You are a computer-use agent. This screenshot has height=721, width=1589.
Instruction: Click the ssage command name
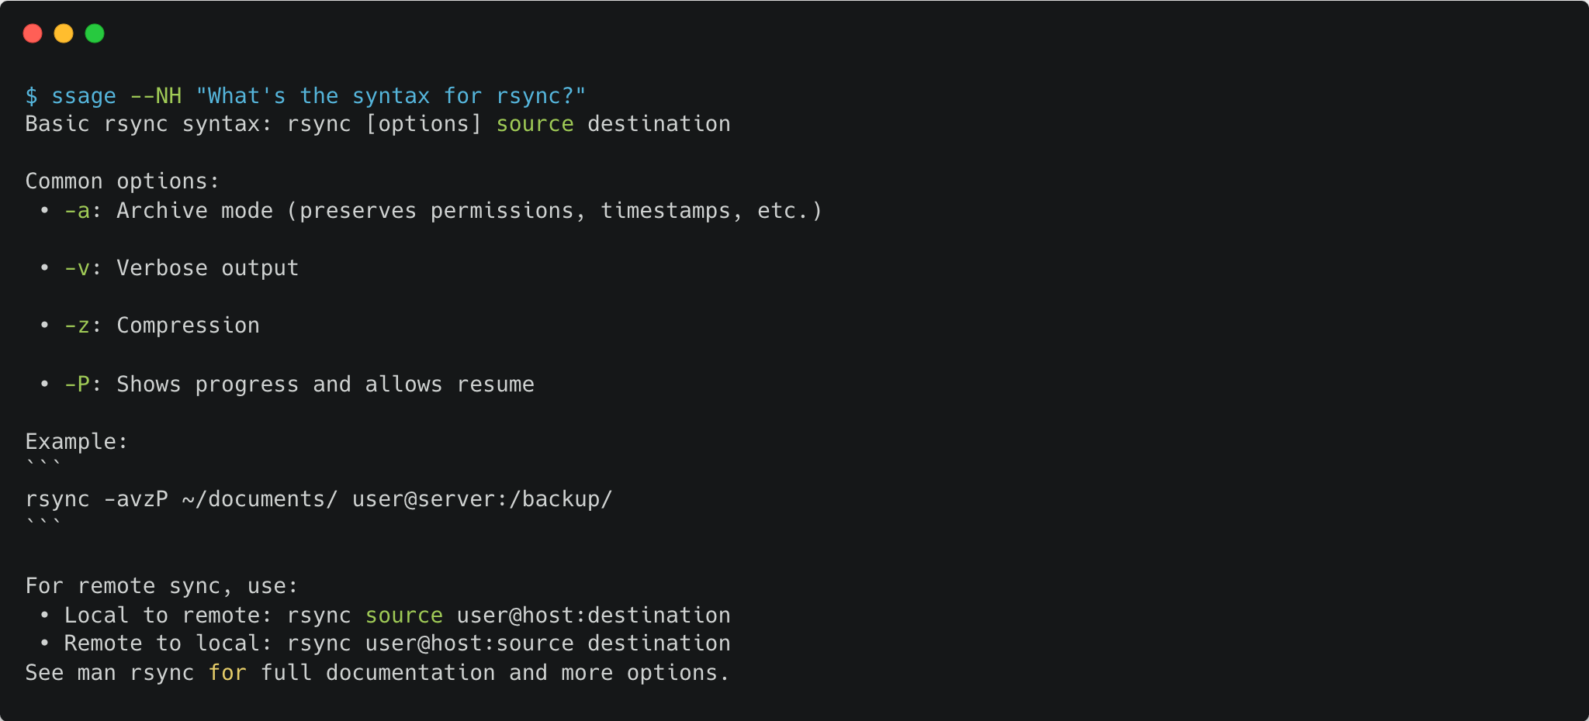tap(84, 96)
